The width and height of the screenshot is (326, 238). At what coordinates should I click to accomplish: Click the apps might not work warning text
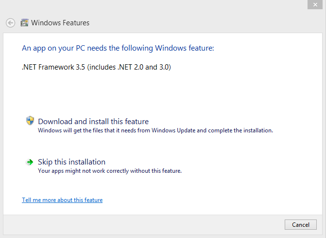[x=109, y=171]
